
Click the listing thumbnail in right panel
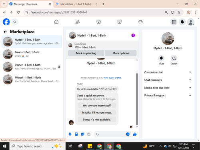tap(168, 39)
